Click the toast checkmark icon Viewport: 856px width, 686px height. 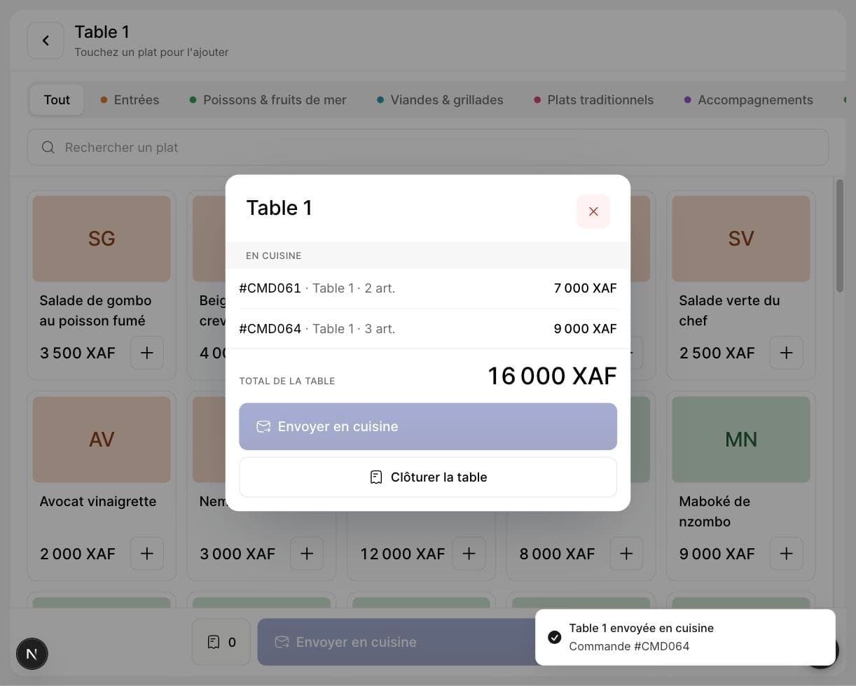[x=554, y=637]
